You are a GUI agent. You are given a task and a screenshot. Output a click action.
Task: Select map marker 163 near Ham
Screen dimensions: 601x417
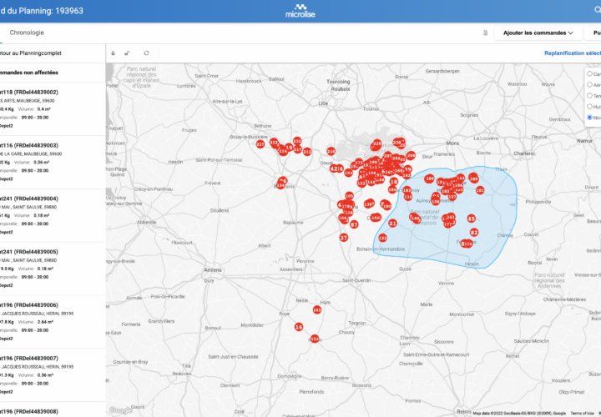pyautogui.click(x=317, y=309)
